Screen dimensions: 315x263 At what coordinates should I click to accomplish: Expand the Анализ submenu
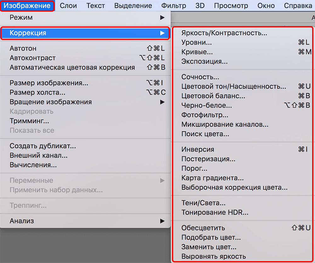[85, 221]
